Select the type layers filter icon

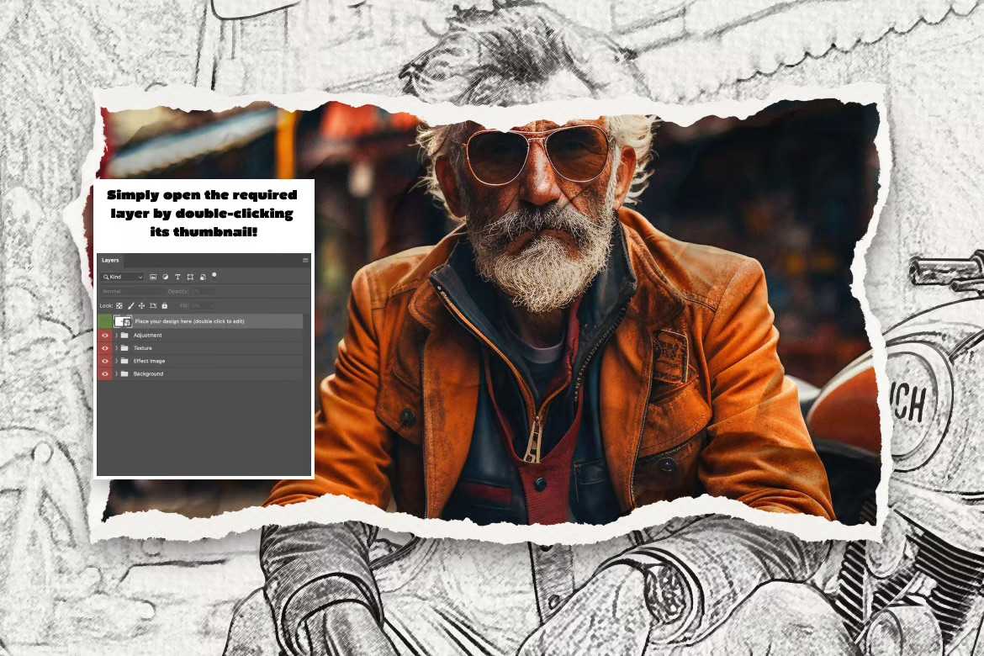pos(177,276)
